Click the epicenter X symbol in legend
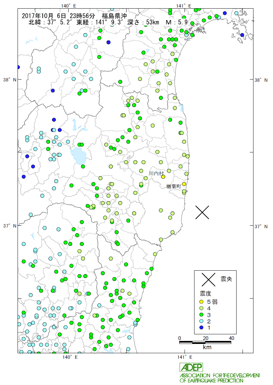The width and height of the screenshot is (273, 385). [x=208, y=279]
